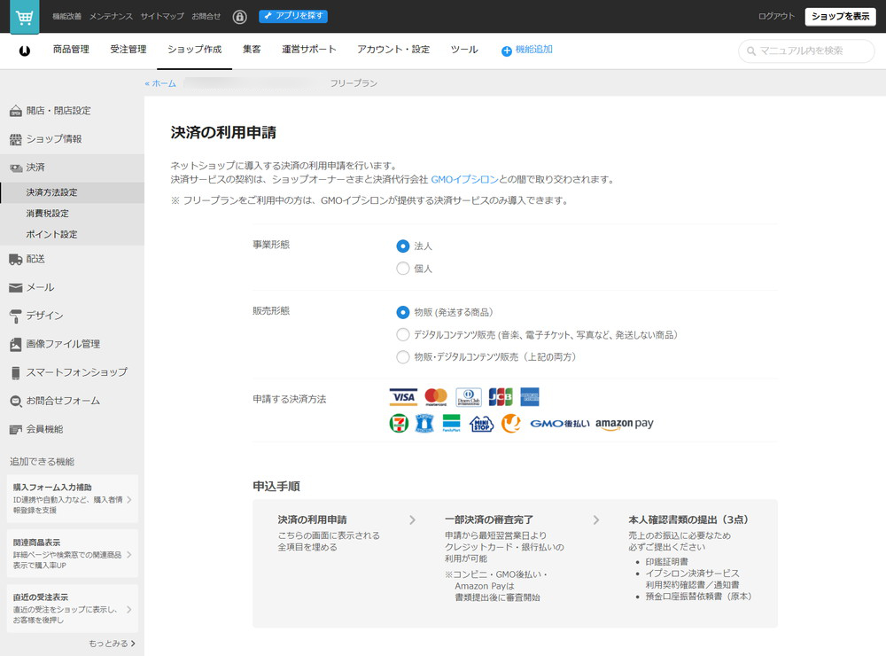Click the お問合せフォーム magnifier icon
Screen dimensions: 886x656
tap(16, 401)
